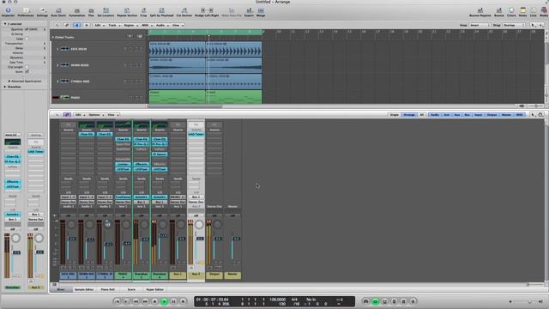Toggle the Score checkbox in Inspector
549x309 pixels.
(27, 71)
